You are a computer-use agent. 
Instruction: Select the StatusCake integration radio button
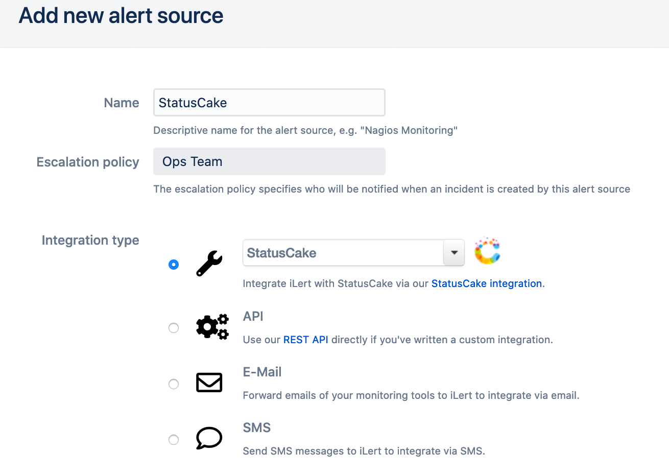174,265
